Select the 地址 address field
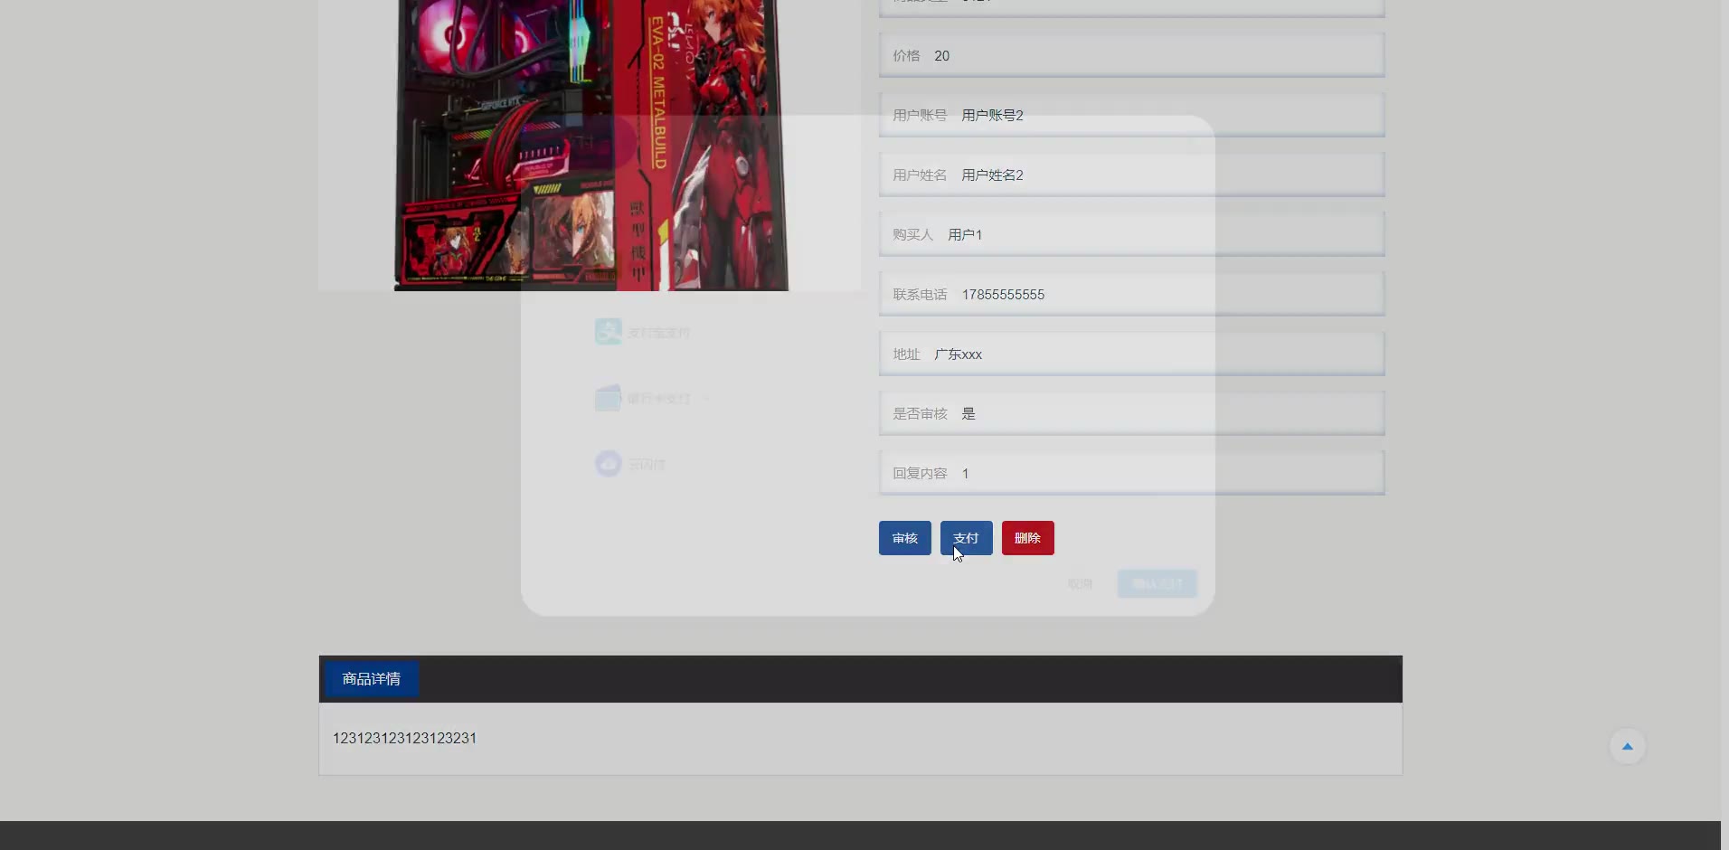Image resolution: width=1729 pixels, height=850 pixels. [x=1130, y=354]
